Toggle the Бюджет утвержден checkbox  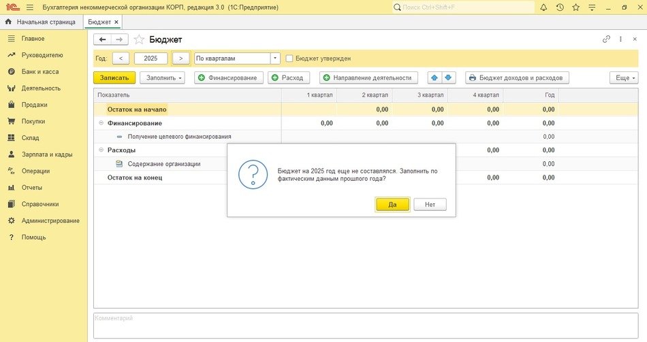point(289,58)
